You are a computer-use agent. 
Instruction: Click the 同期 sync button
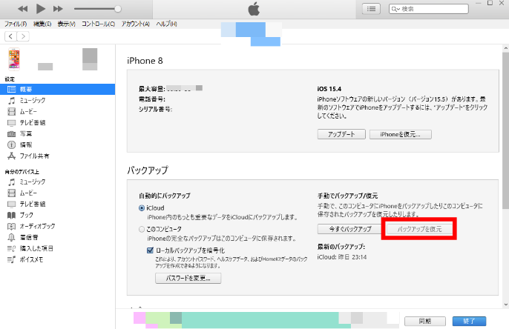click(x=425, y=322)
